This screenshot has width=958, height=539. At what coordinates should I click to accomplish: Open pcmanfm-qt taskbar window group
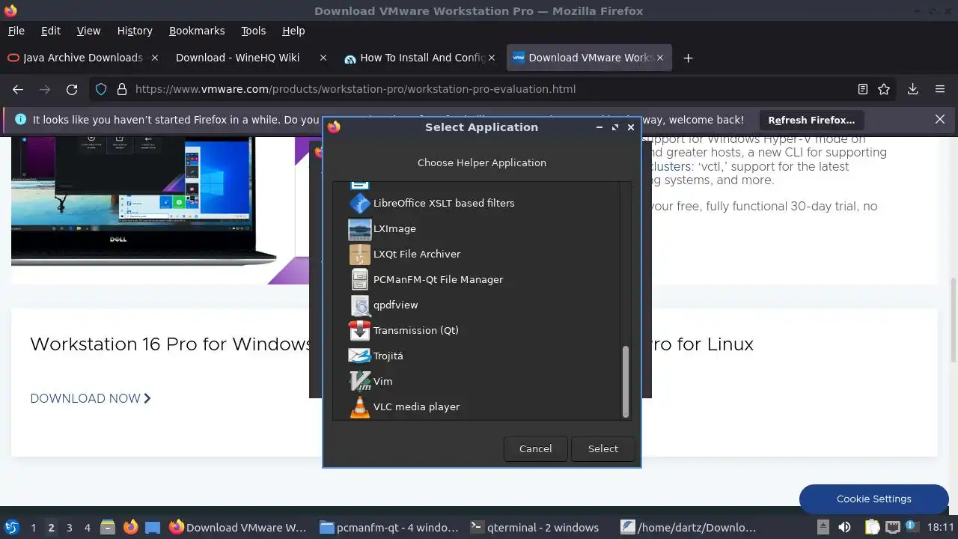[x=389, y=527]
